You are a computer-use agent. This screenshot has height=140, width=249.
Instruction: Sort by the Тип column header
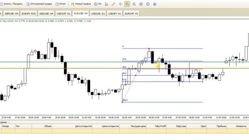click(23, 126)
